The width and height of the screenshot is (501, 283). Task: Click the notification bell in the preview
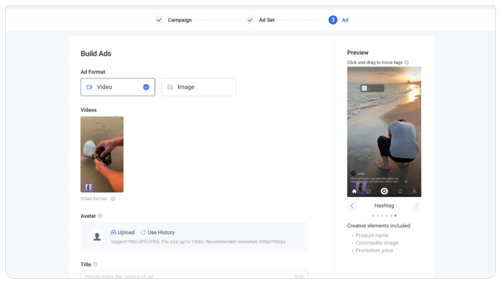click(x=400, y=191)
